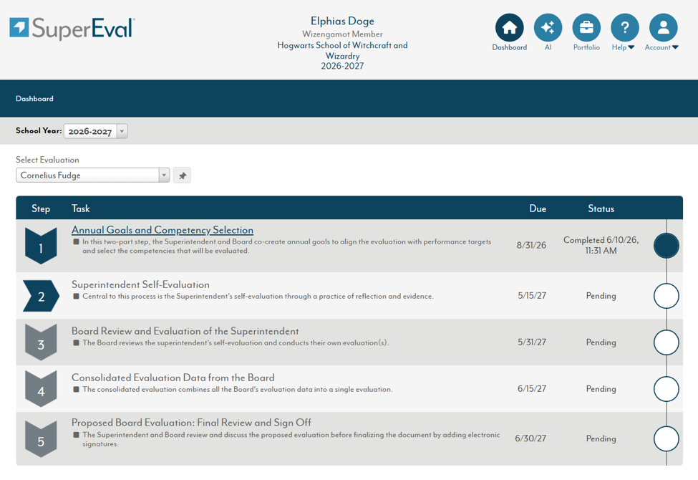Expand the Account menu arrow
698x480 pixels.
675,47
